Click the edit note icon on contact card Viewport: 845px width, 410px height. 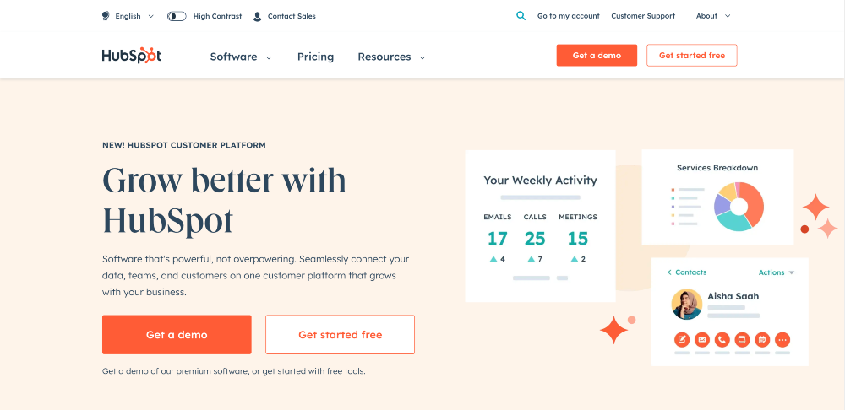click(682, 339)
